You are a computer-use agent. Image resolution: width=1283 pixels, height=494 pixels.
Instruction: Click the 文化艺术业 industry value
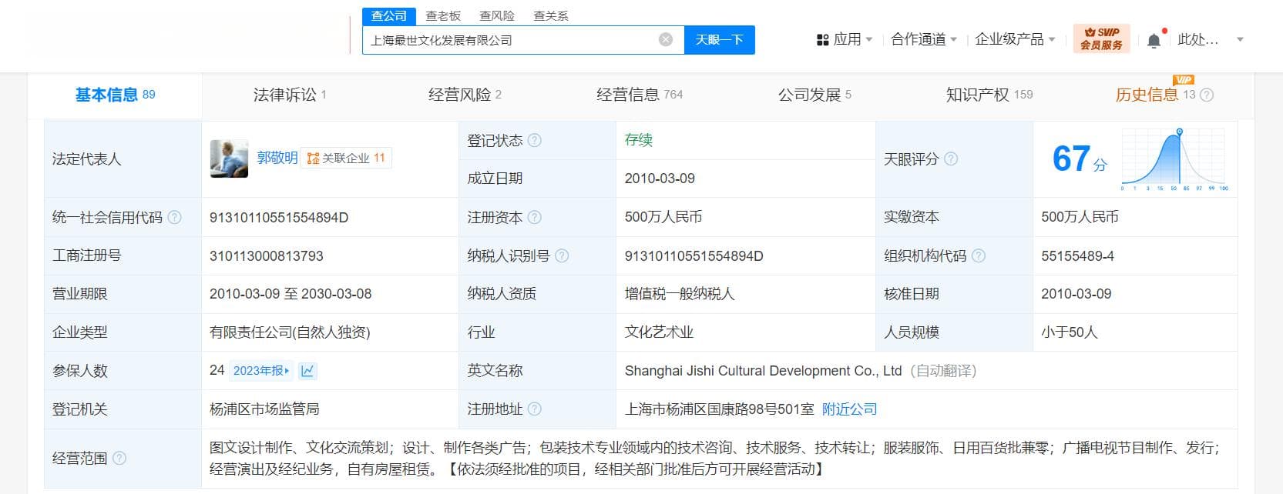659,332
